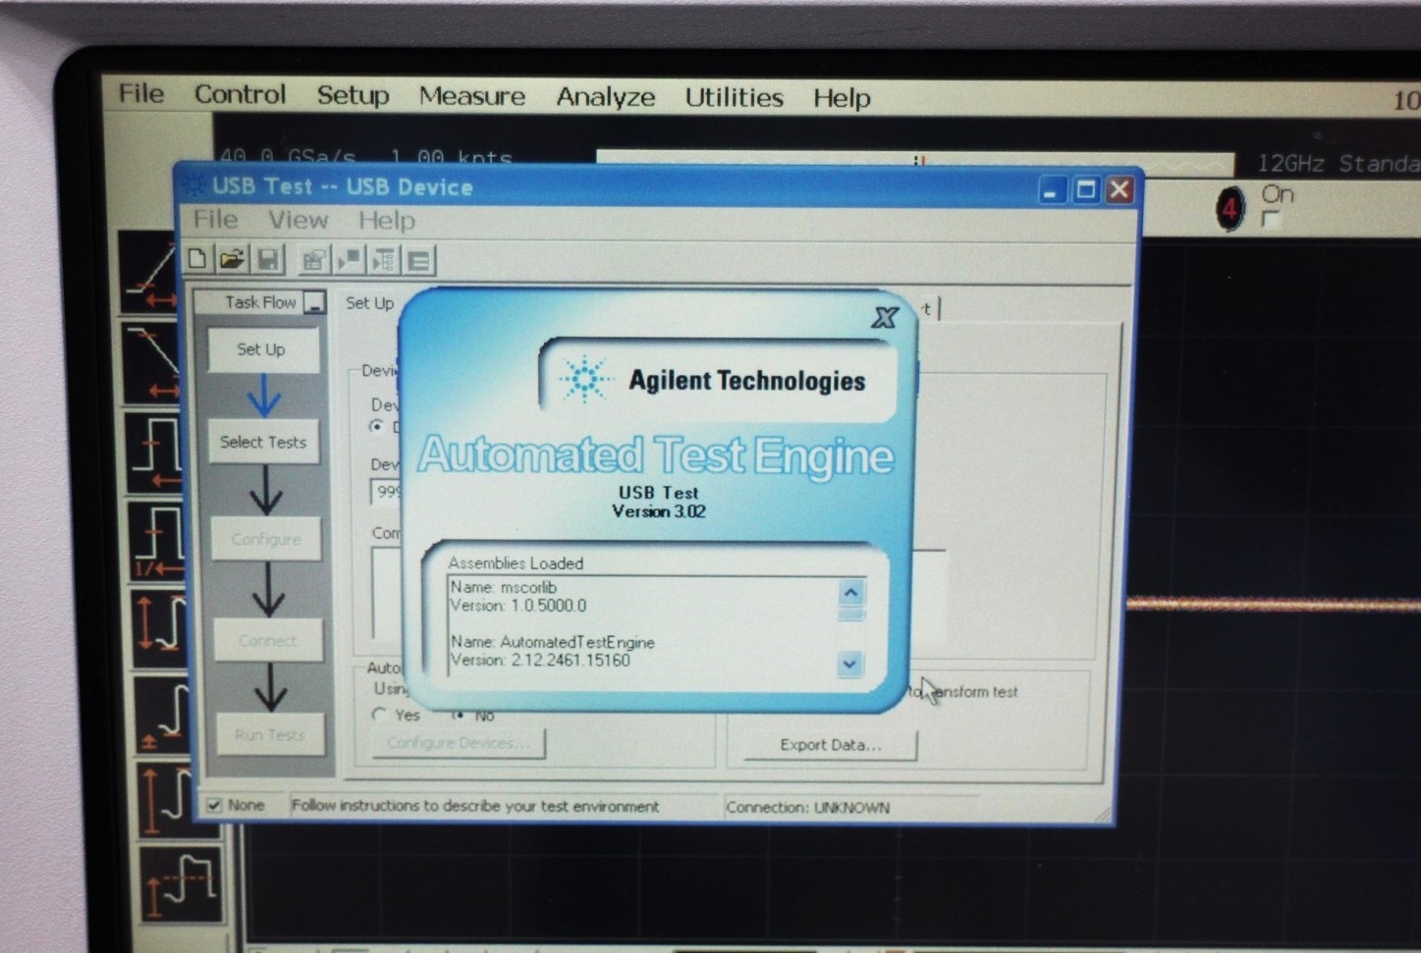The width and height of the screenshot is (1421, 953).
Task: Click 'Follow instructions to describe your test environment' status
Action: coord(475,806)
